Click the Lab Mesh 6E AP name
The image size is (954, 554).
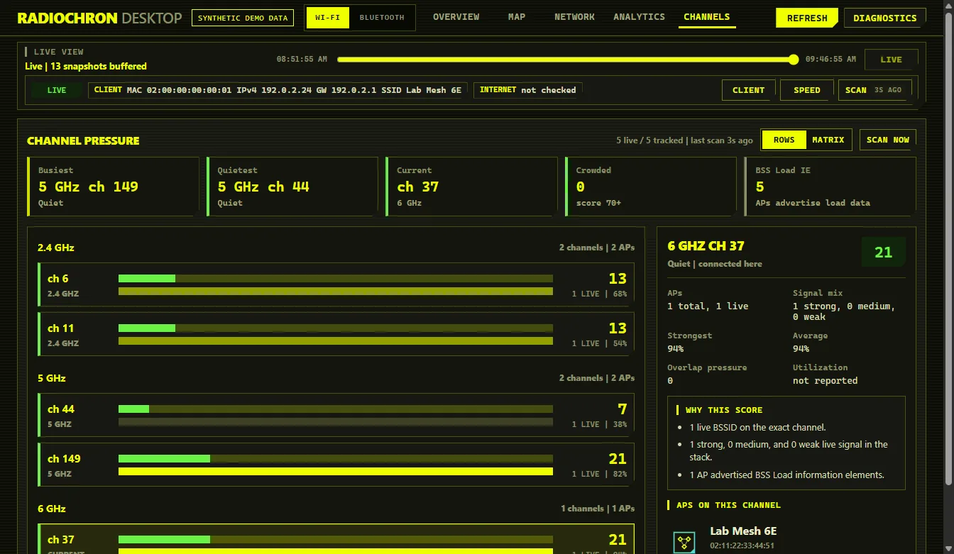[743, 531]
